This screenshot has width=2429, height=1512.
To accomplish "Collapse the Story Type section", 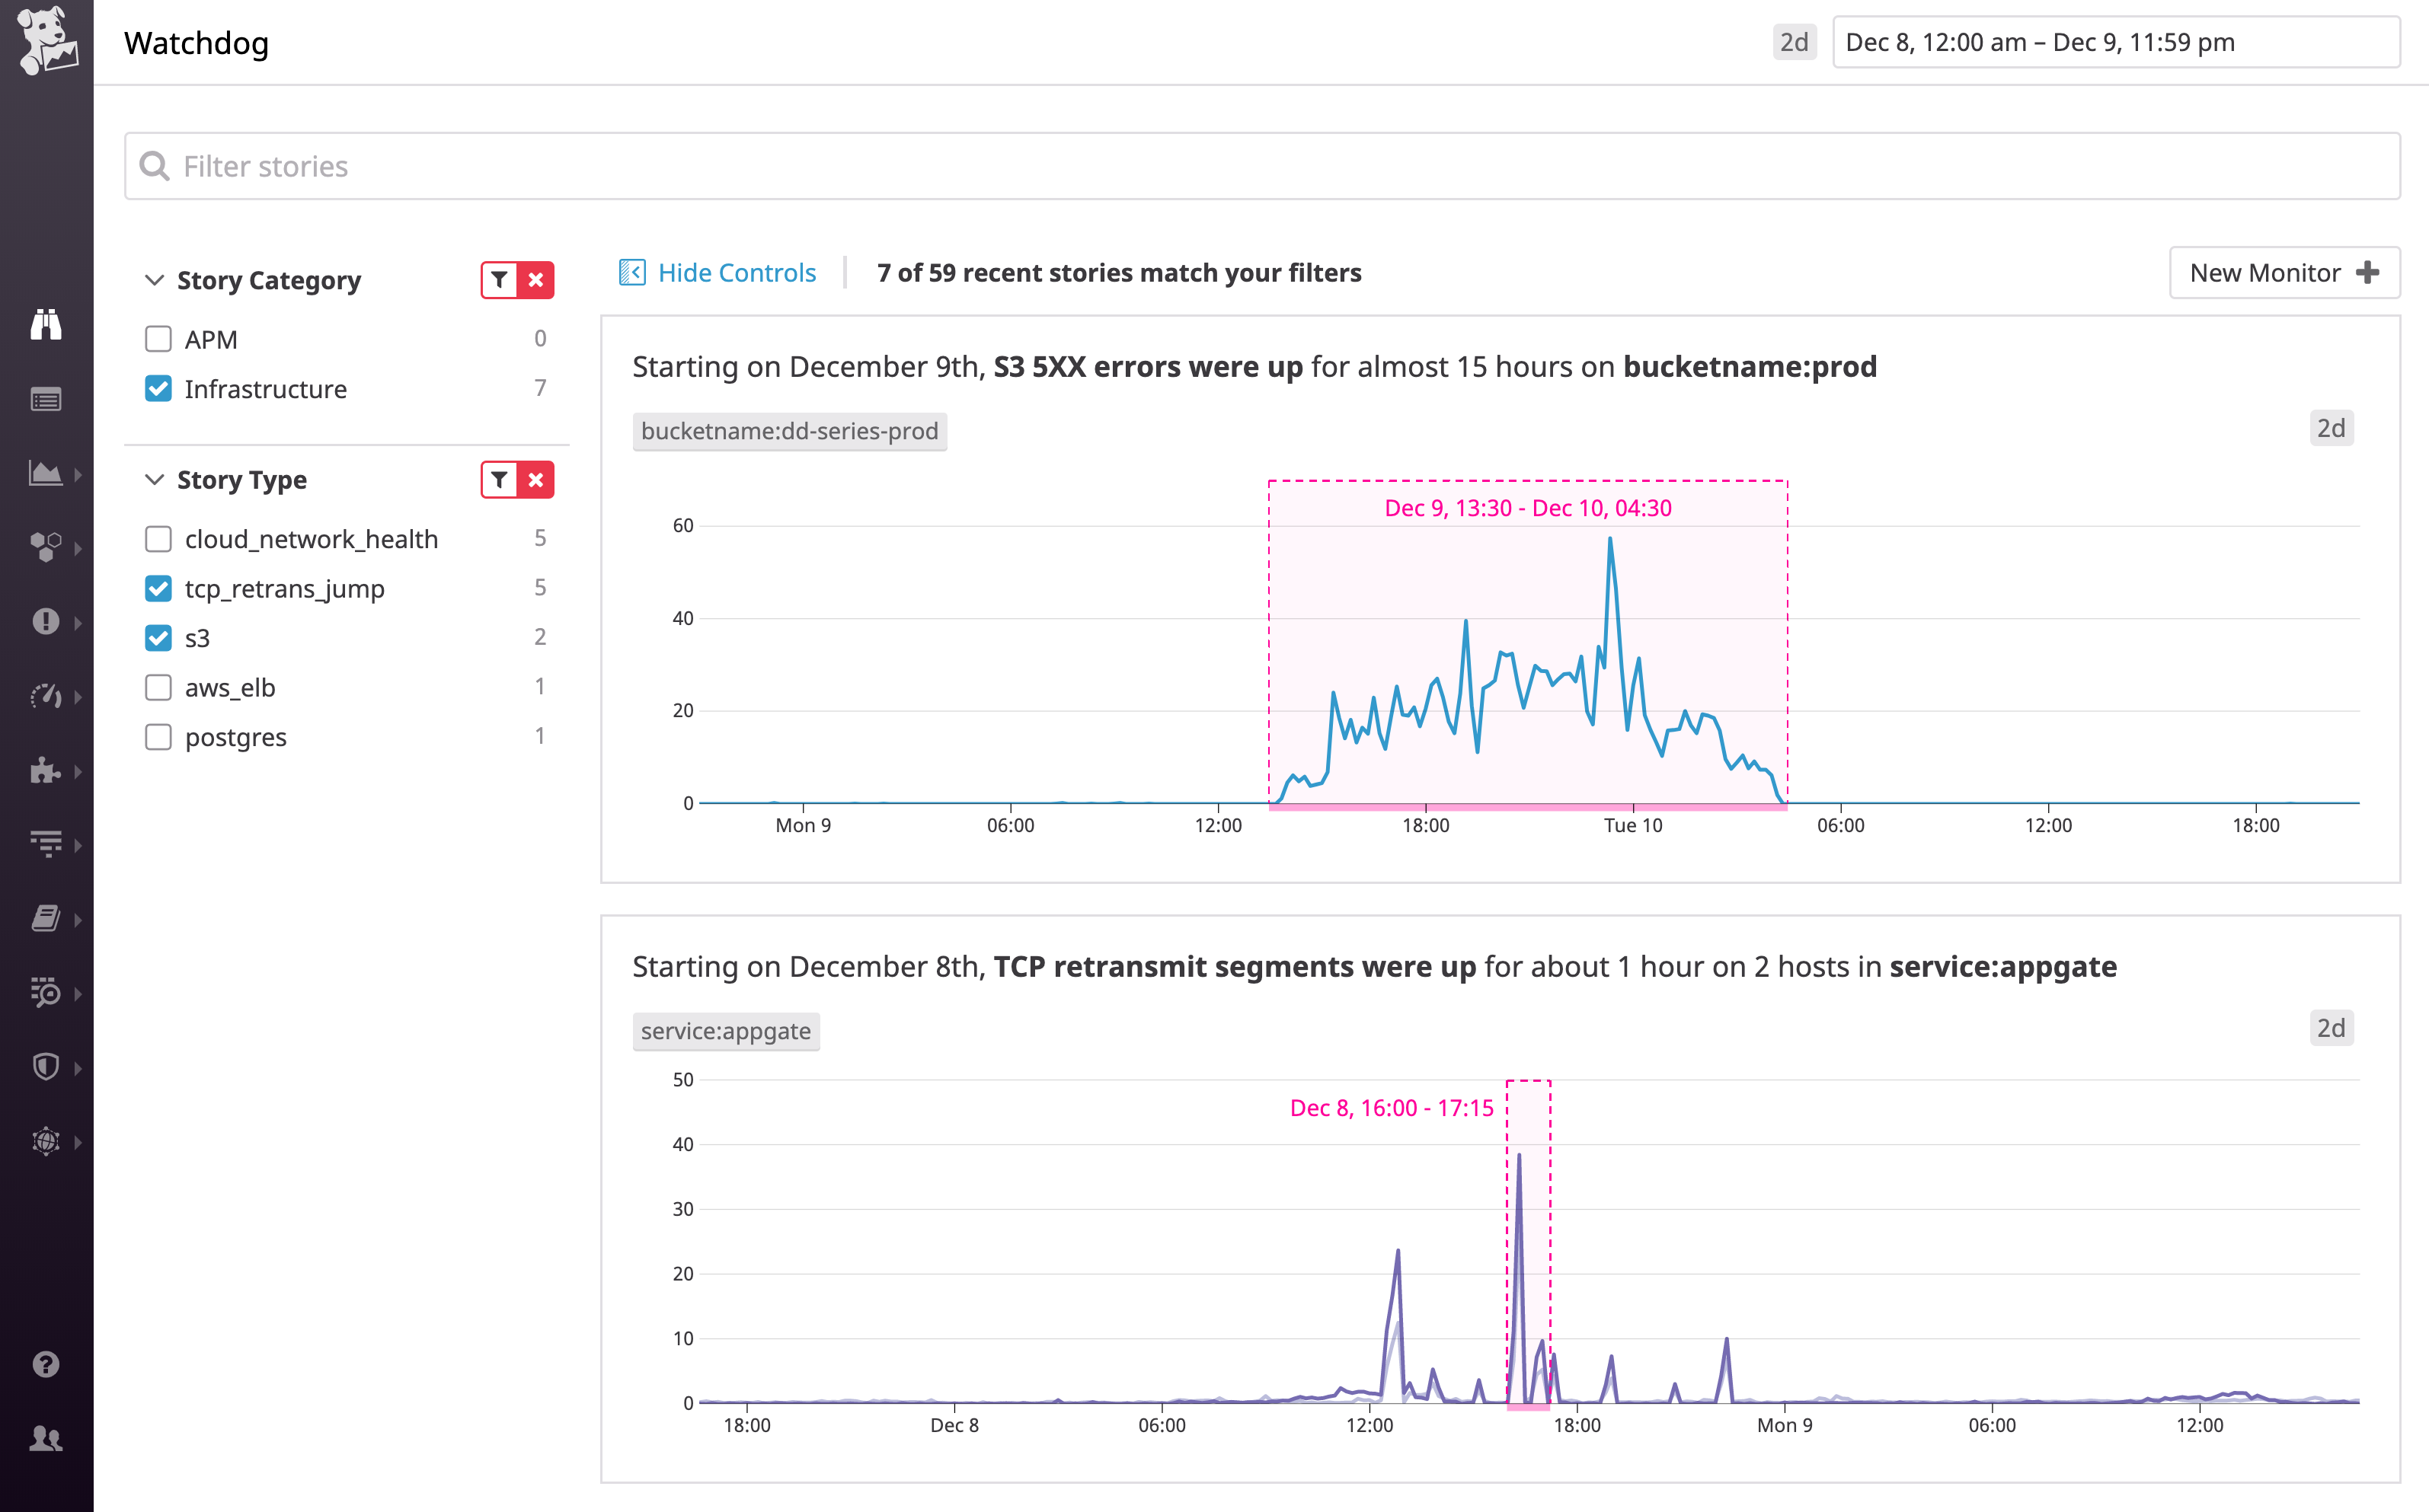I will 155,480.
